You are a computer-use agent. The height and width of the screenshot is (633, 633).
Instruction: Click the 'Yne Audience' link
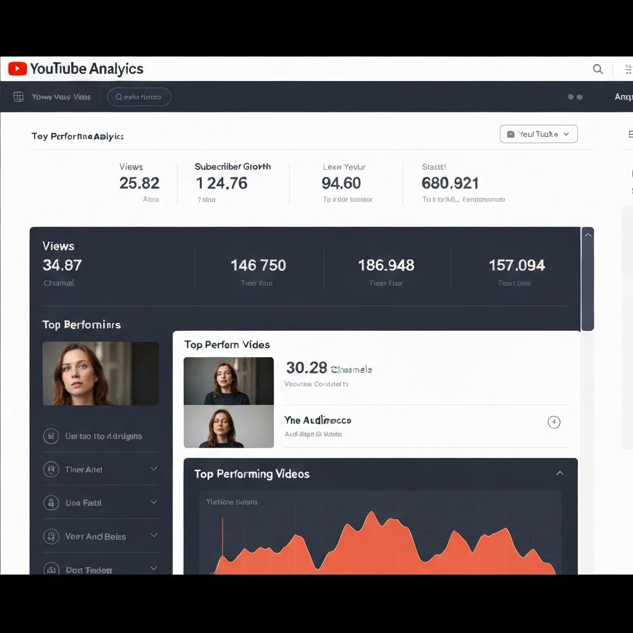tap(316, 420)
